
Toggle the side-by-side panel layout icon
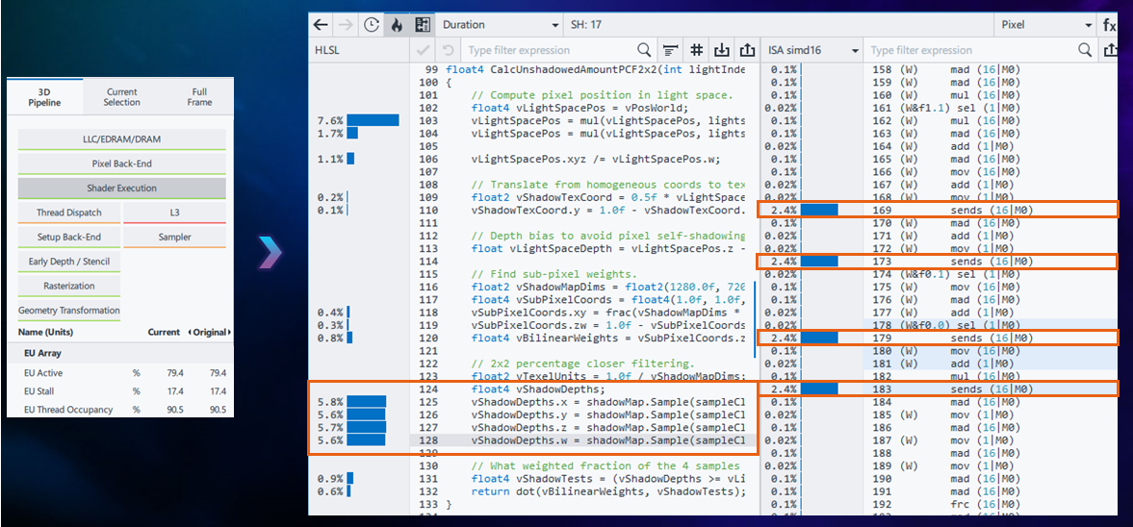pos(422,25)
